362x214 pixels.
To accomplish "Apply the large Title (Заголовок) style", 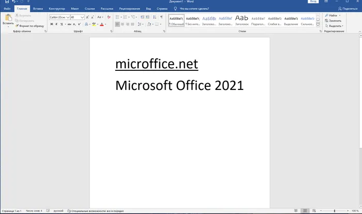I will tap(242, 20).
